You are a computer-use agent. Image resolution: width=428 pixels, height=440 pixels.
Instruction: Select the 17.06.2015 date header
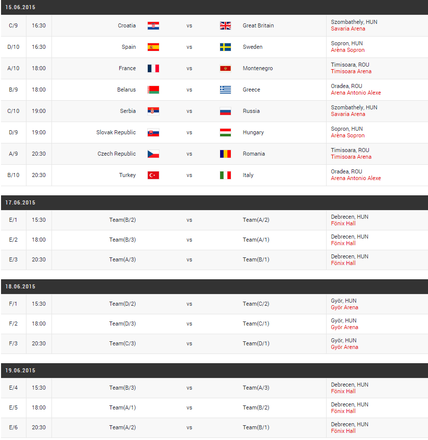tap(20, 202)
